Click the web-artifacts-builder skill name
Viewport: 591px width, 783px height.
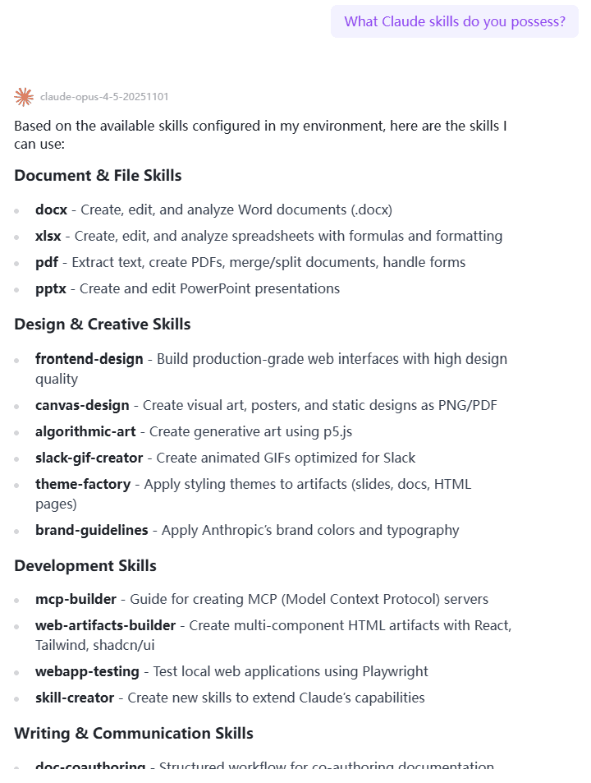pyautogui.click(x=105, y=625)
